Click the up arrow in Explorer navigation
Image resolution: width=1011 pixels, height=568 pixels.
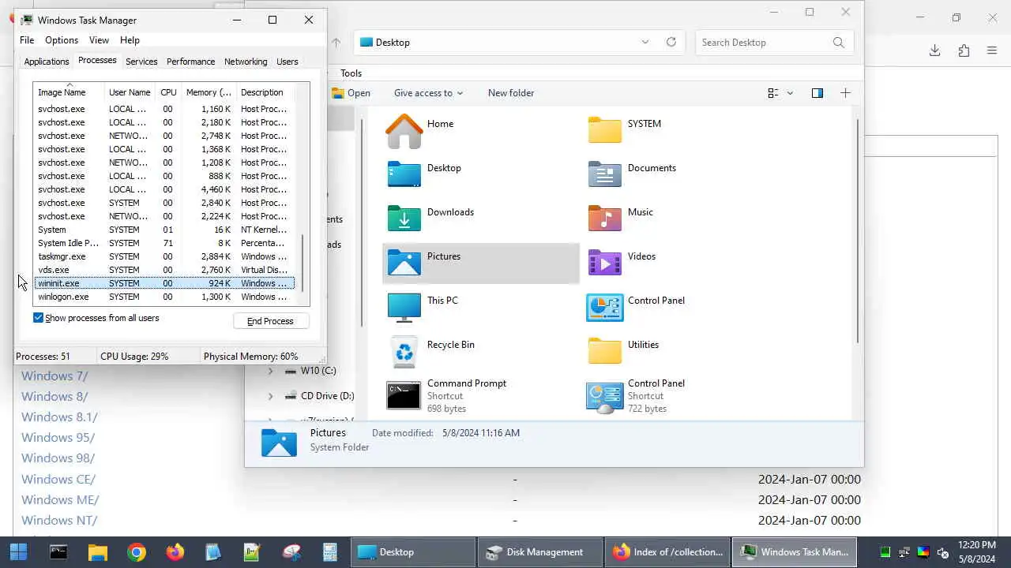336,43
